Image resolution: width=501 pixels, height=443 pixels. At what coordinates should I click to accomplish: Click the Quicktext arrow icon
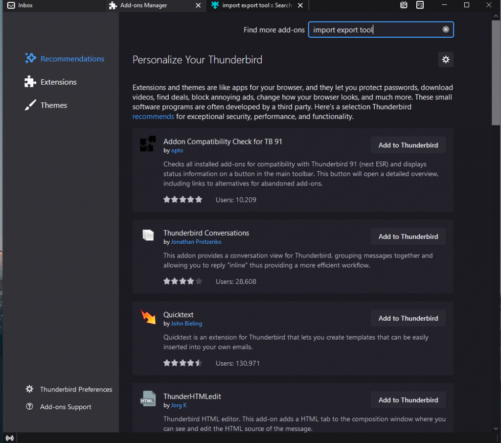point(148,317)
